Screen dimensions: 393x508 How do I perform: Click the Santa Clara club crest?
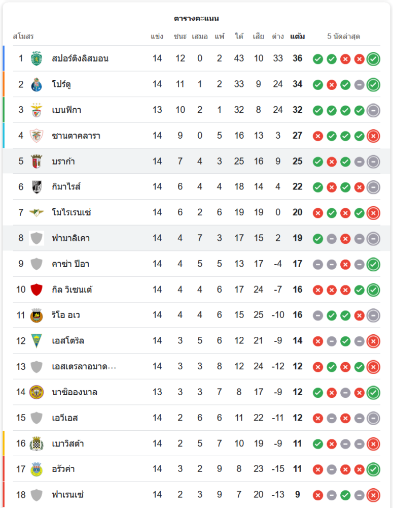(37, 136)
